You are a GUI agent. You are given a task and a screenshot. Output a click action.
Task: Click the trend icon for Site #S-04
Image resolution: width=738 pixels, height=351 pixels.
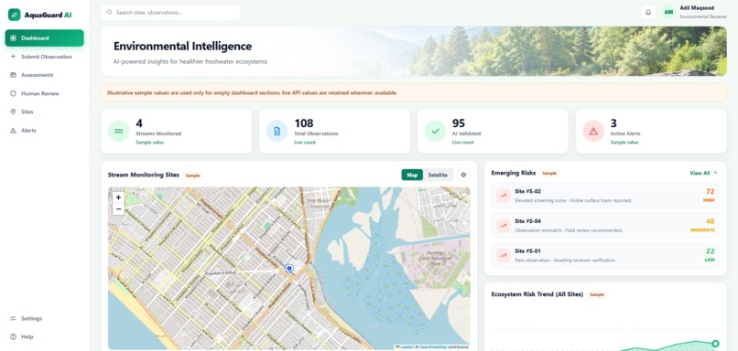point(504,226)
